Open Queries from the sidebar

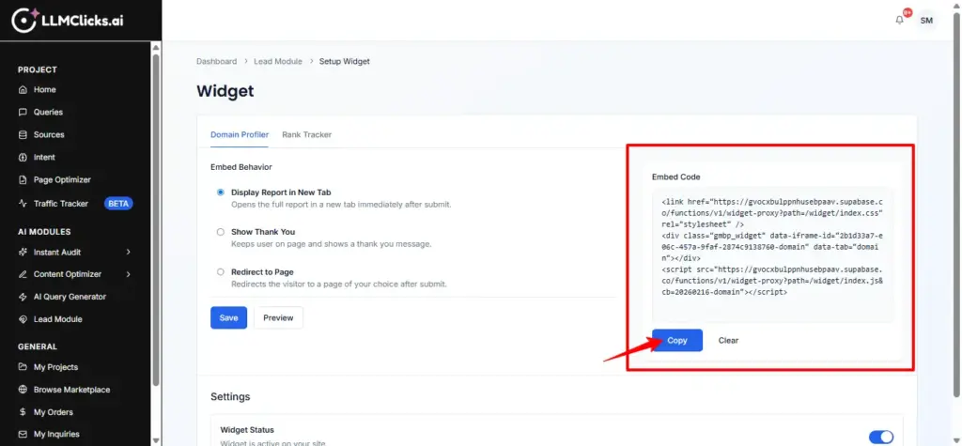pyautogui.click(x=48, y=113)
